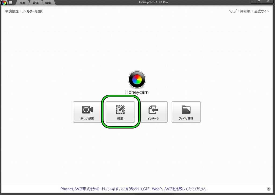Minimize the Honeycam window
The height and width of the screenshot is (195, 275).
pyautogui.click(x=253, y=2)
